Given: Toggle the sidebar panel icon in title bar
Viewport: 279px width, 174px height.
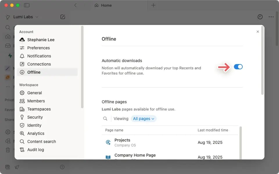Looking at the screenshot, I should point(27,5).
